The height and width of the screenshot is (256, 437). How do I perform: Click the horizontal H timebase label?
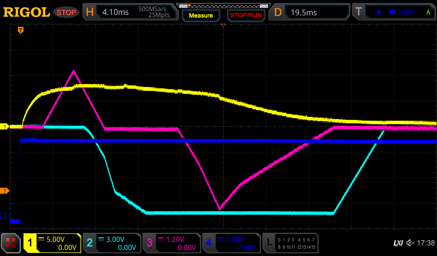[90, 12]
